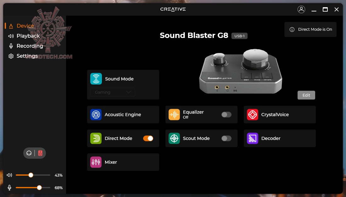The image size is (346, 197).
Task: Click the Edit button under device image
Action: tap(306, 95)
